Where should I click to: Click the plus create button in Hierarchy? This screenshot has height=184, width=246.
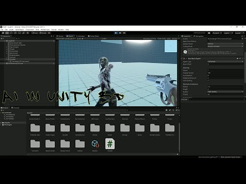2,38
